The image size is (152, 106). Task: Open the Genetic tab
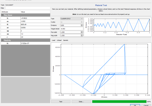click(x=66, y=40)
